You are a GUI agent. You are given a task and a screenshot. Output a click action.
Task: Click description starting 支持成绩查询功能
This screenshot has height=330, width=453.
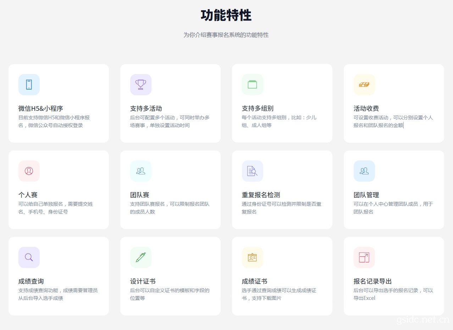pos(58,294)
